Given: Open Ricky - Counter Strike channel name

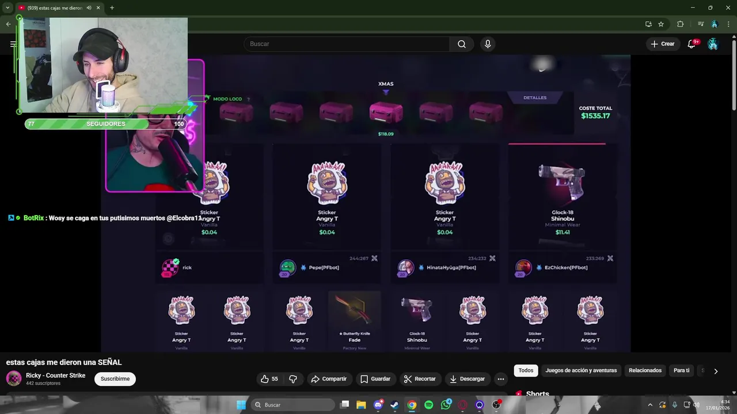Looking at the screenshot, I should click(x=55, y=375).
